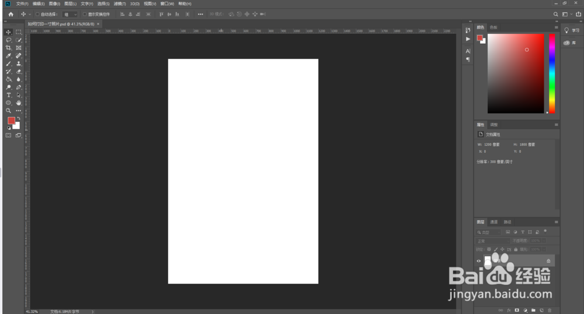Create new group folder button
This screenshot has height=314, width=584.
click(533, 310)
